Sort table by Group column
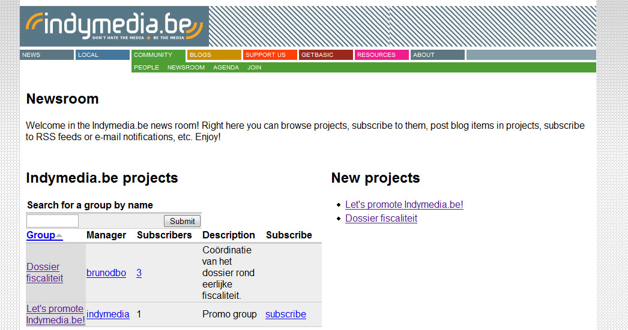Viewport: 628px width, 330px height. [x=41, y=235]
